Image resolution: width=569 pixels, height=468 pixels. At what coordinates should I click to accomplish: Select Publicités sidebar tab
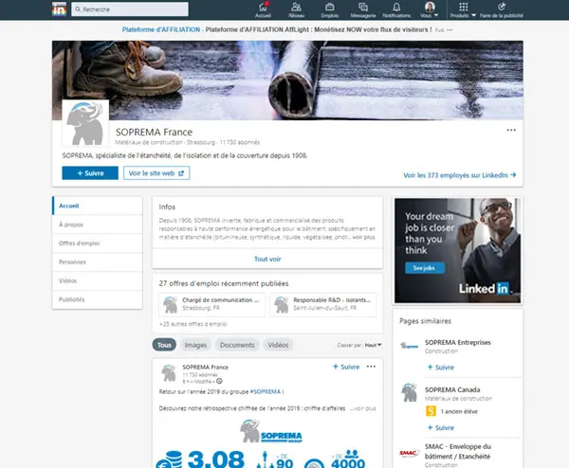point(98,299)
